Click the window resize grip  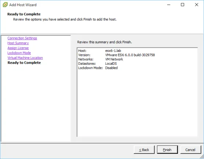pyautogui.click(x=202, y=156)
